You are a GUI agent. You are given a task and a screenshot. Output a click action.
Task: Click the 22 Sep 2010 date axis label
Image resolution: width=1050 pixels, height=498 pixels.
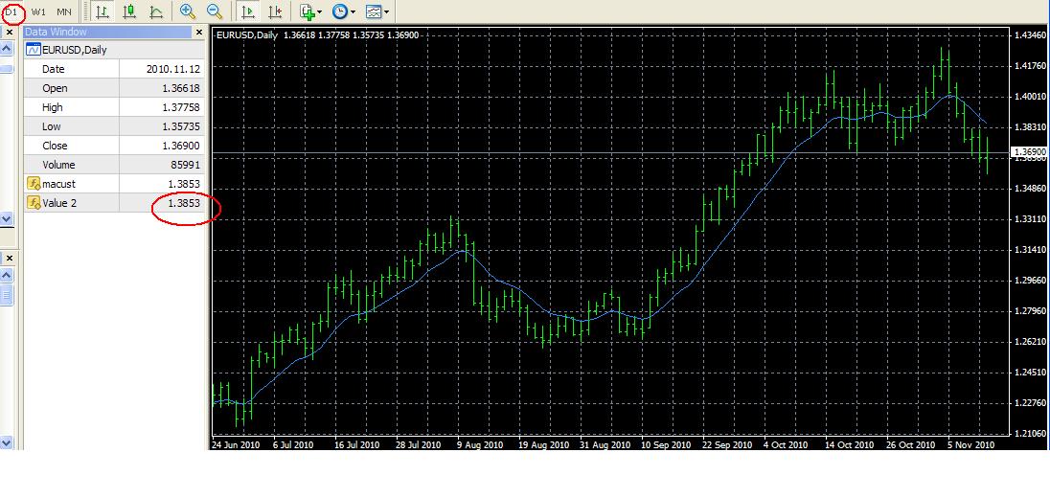[726, 444]
